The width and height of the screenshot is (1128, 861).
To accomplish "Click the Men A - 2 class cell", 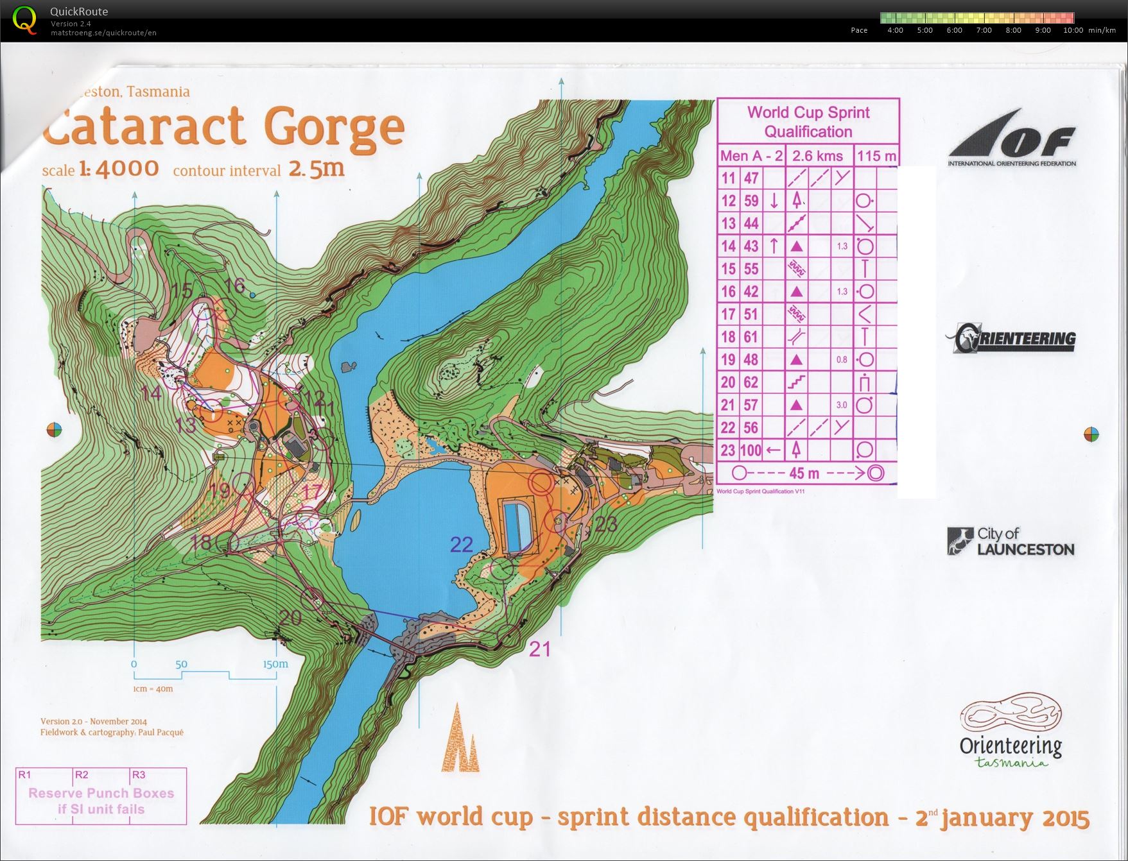I will coord(752,155).
